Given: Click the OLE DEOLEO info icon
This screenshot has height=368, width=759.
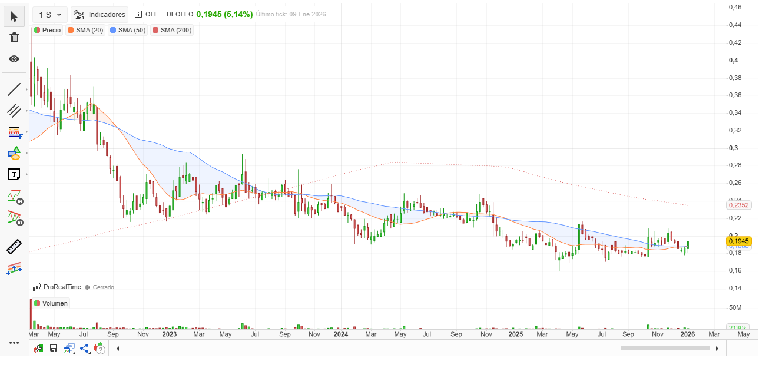Looking at the screenshot, I should tap(138, 14).
